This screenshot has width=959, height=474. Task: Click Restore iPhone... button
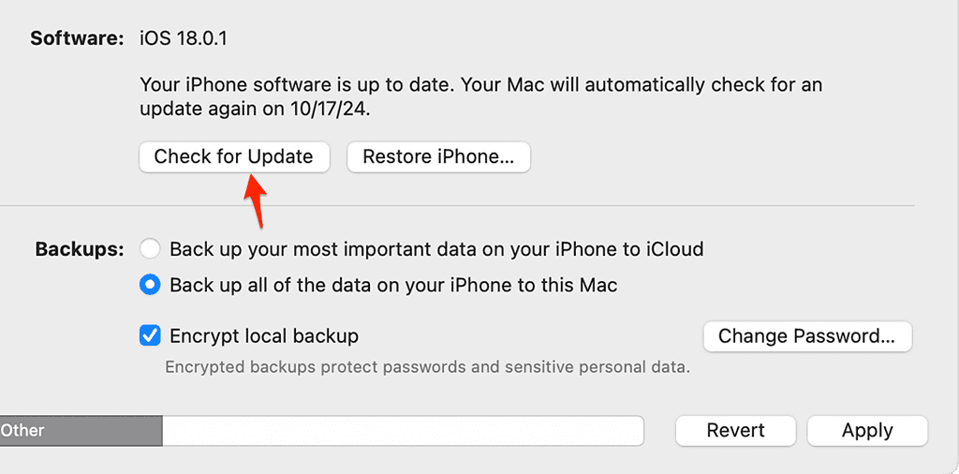[x=438, y=156]
